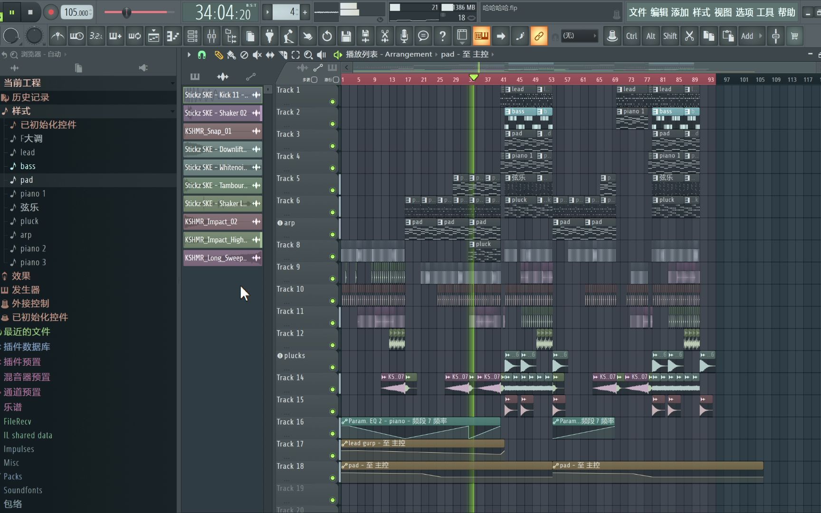The image size is (821, 513).
Task: Select the slice tool in playlist
Action: coord(283,55)
